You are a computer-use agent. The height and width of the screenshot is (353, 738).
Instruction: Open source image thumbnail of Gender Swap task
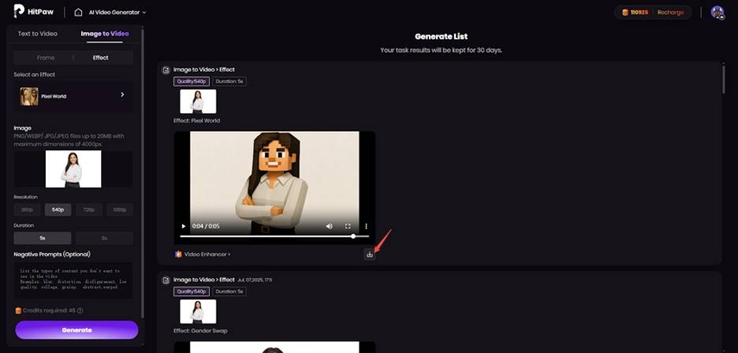[x=199, y=311]
